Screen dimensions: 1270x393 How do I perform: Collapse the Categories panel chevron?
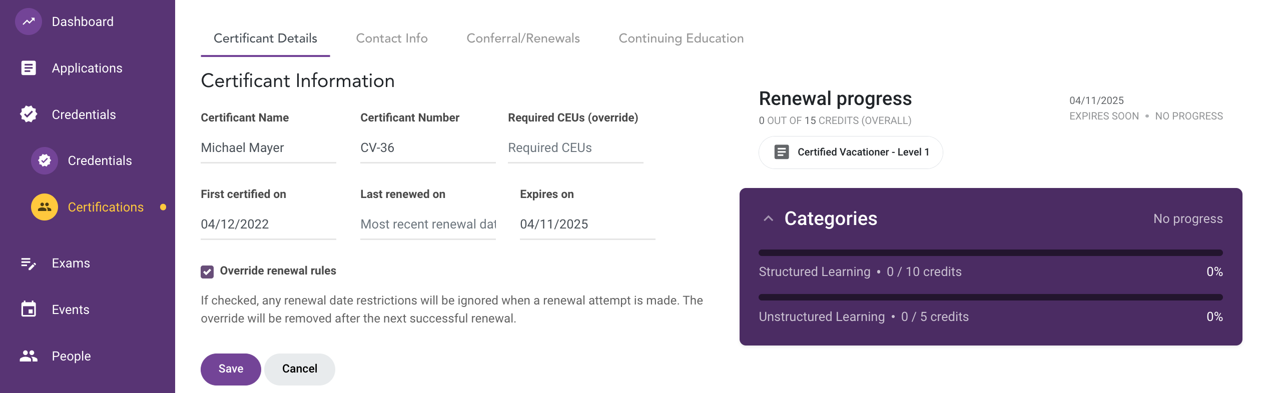click(x=769, y=218)
